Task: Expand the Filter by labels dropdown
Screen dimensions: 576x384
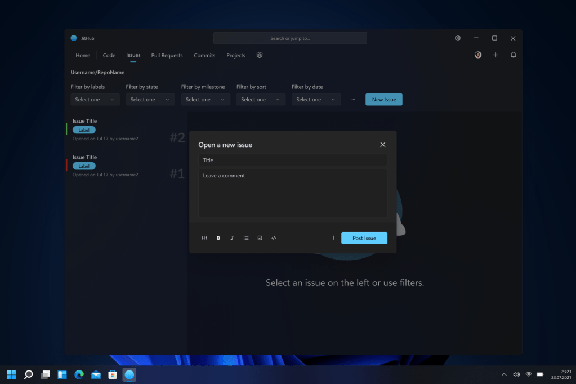Action: pos(95,100)
